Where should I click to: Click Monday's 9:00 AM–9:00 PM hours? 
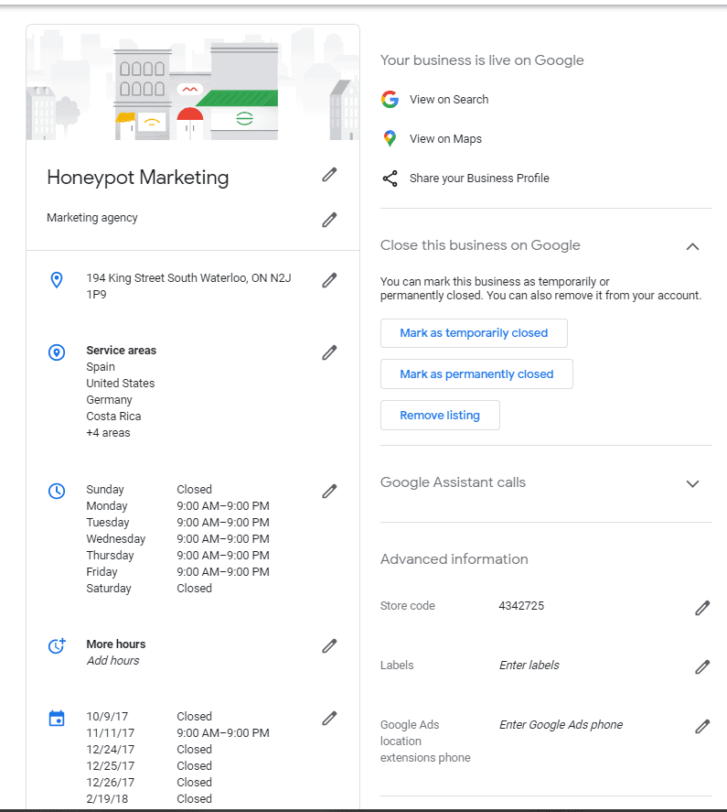click(x=223, y=506)
